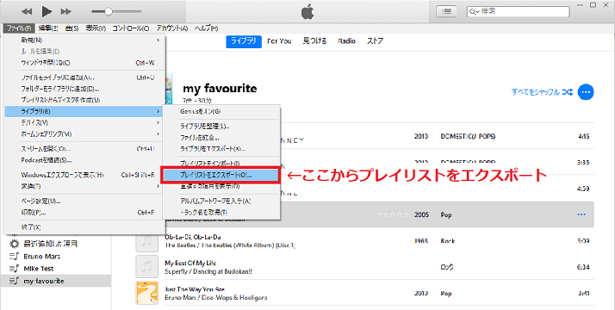615x310 pixels.
Task: Click the 検索 search field
Action: pos(519,11)
